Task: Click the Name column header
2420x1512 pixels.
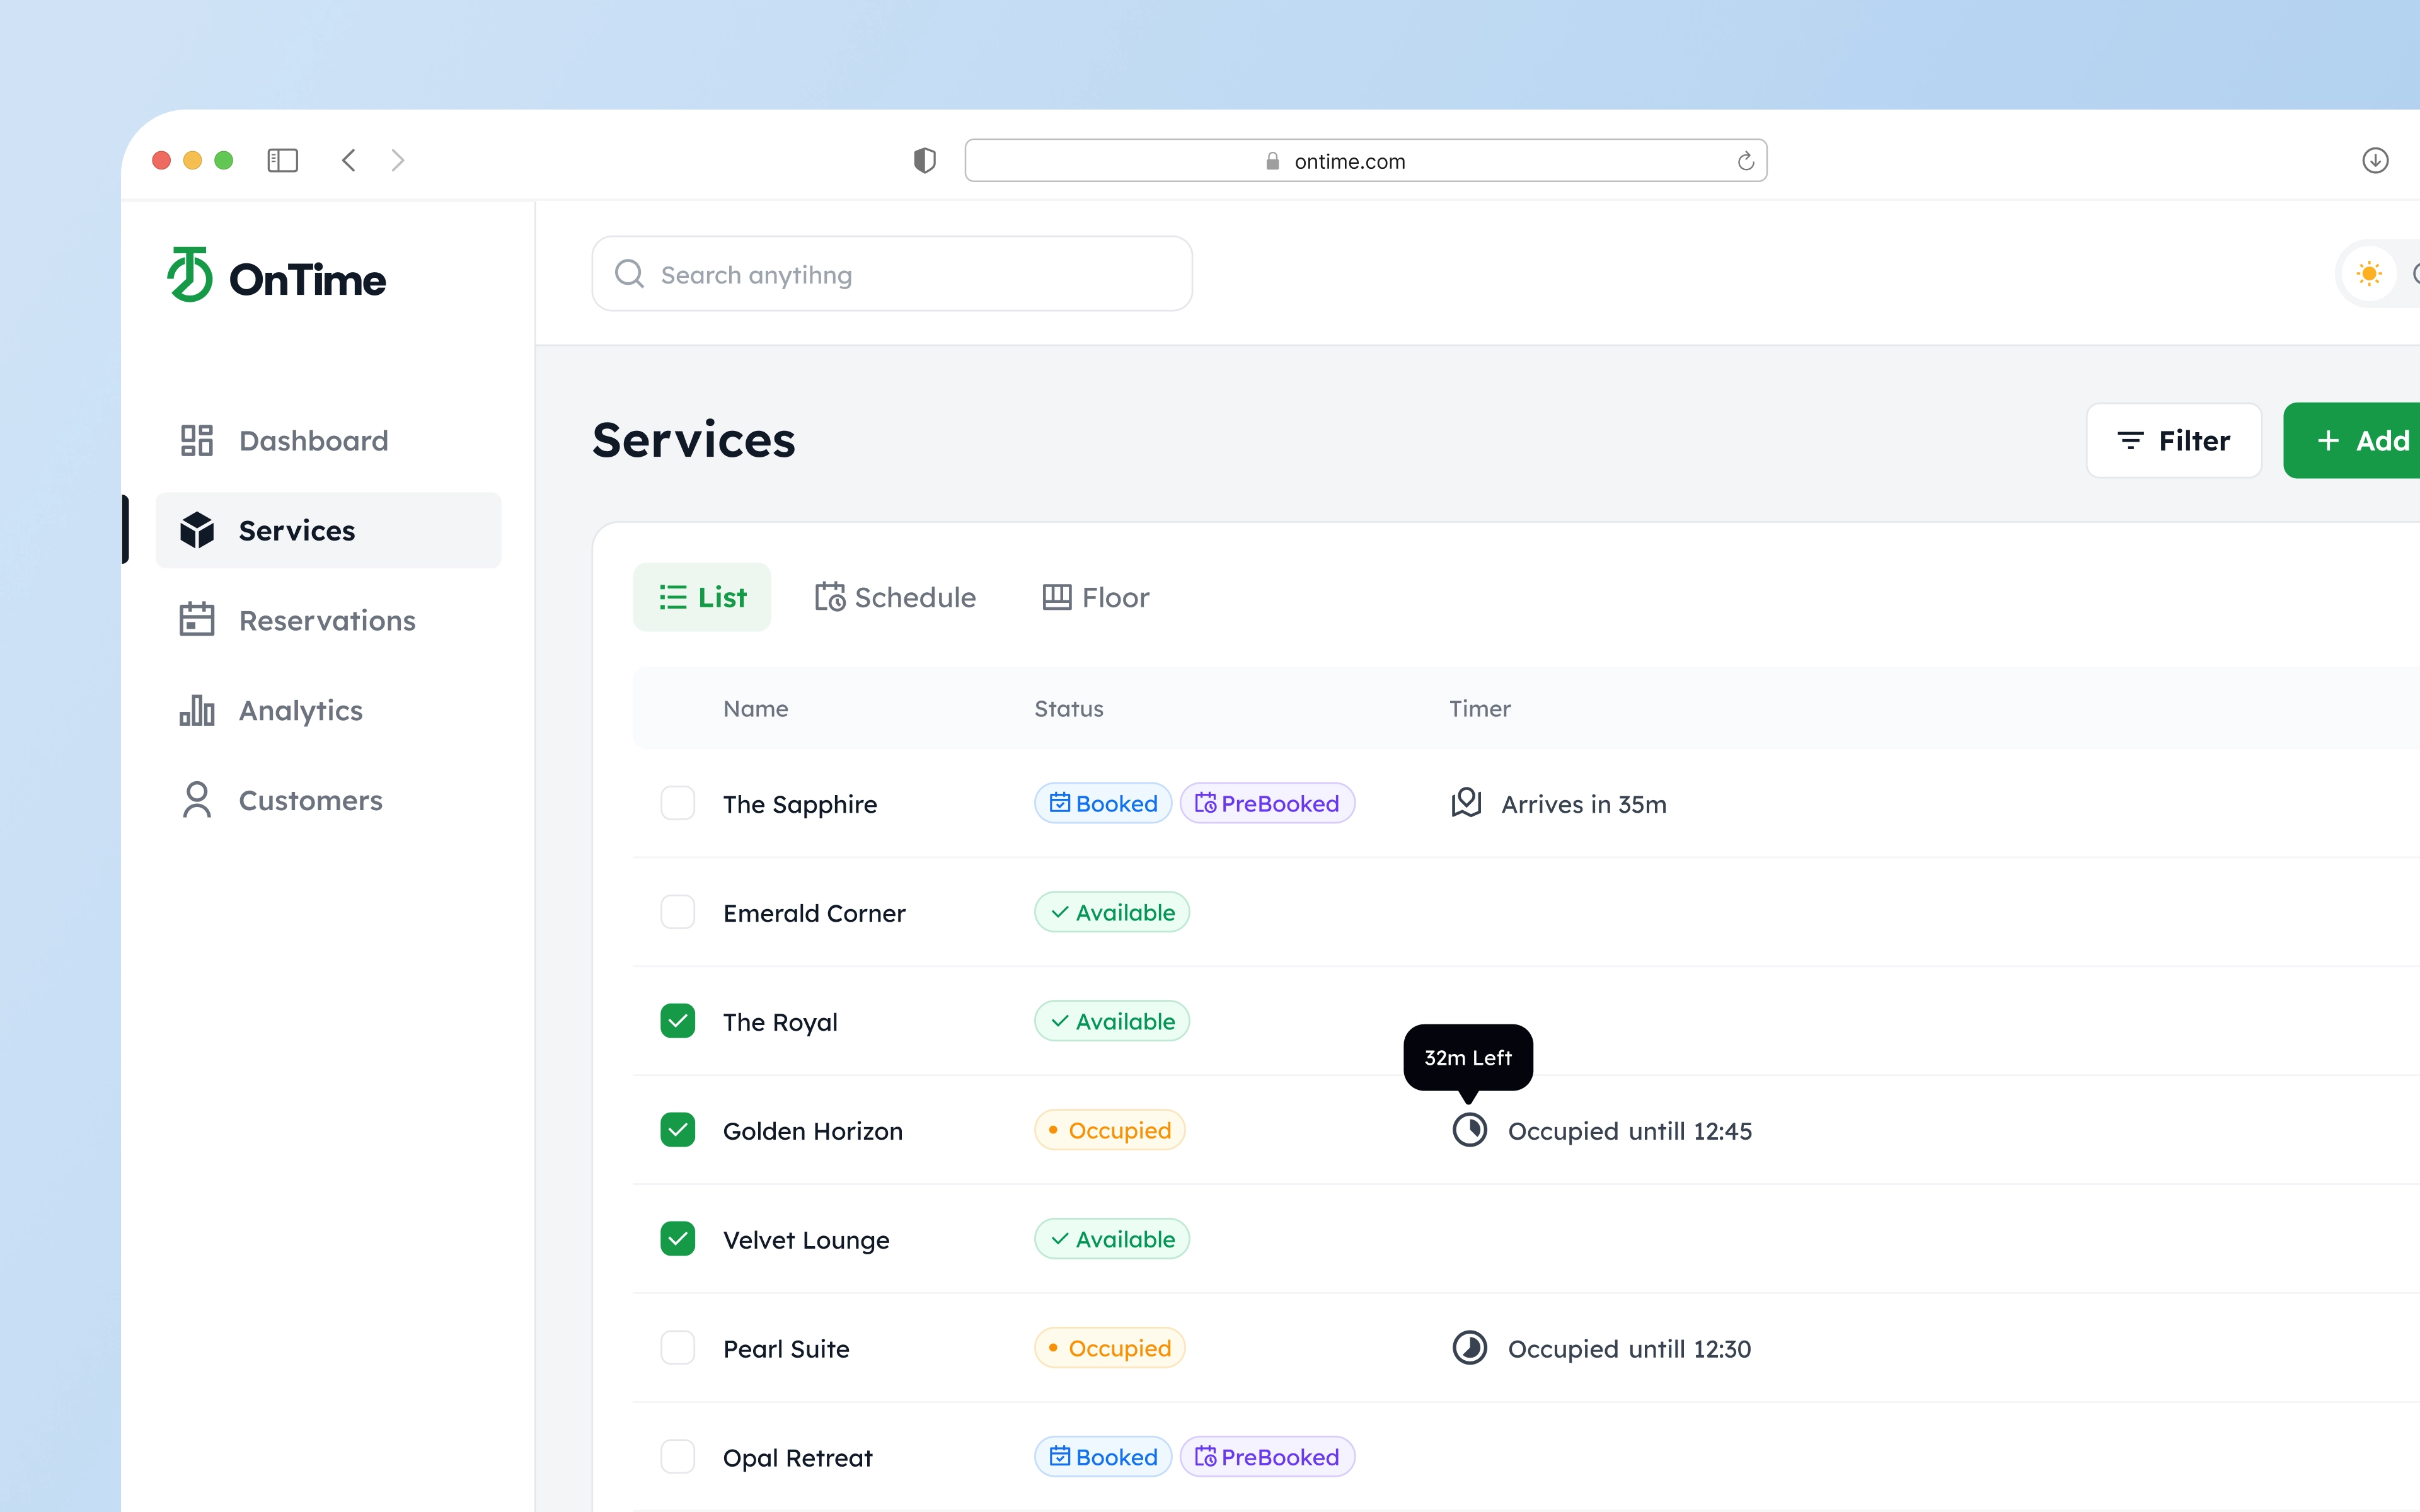Action: tap(756, 708)
